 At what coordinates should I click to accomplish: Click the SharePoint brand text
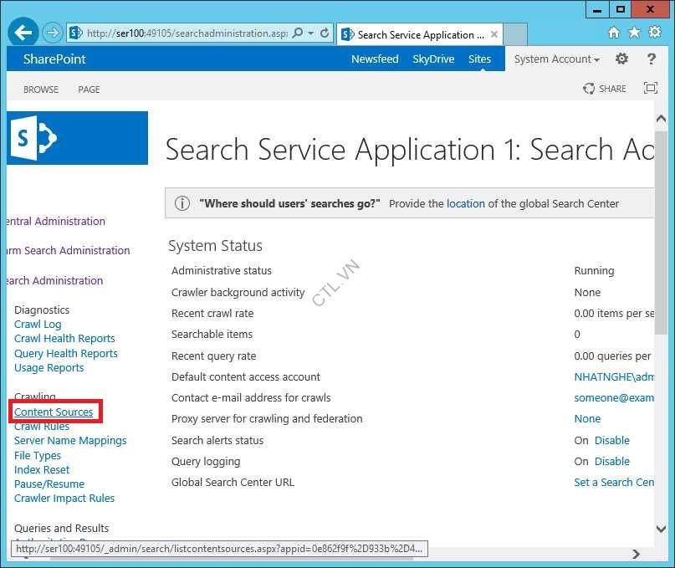[54, 59]
